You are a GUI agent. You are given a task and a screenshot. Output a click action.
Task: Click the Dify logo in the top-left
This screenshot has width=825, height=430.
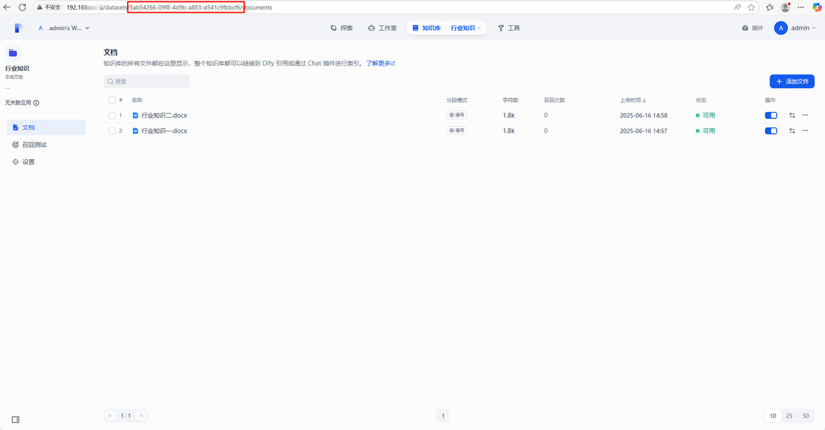tap(19, 28)
